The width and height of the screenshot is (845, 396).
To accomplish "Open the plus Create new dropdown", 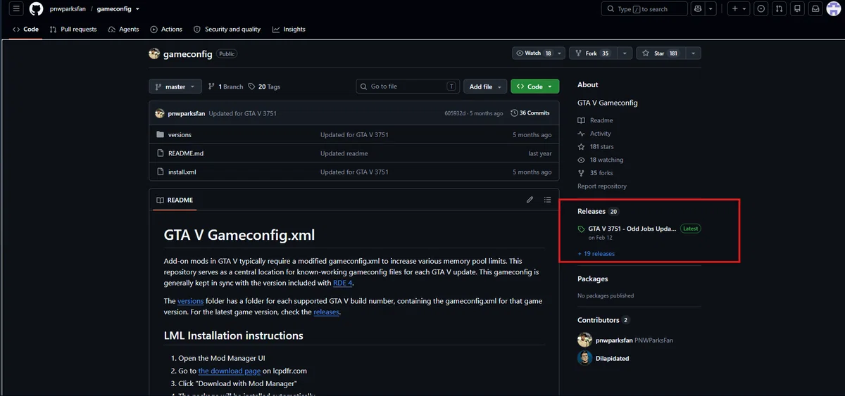I will 739,8.
